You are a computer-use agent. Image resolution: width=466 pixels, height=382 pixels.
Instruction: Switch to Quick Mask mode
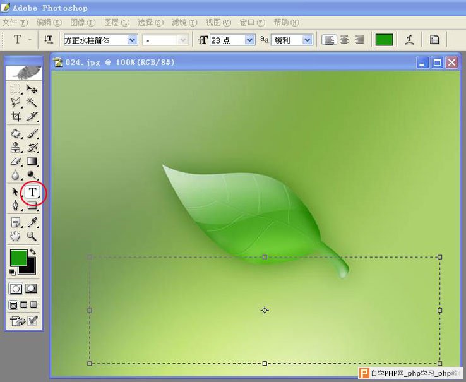point(32,289)
